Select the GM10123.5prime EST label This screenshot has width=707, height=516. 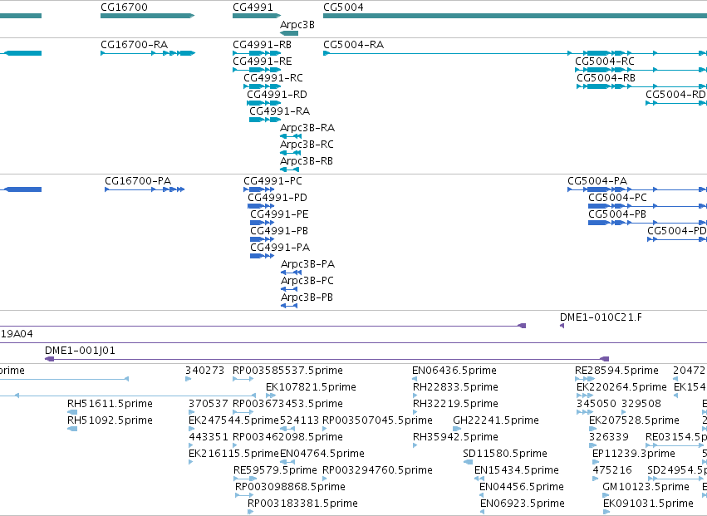pos(646,487)
